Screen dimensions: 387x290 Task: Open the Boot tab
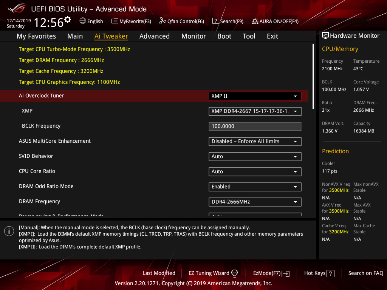[224, 36]
